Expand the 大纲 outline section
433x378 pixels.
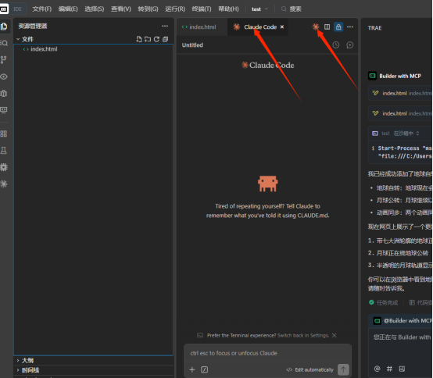click(x=24, y=360)
